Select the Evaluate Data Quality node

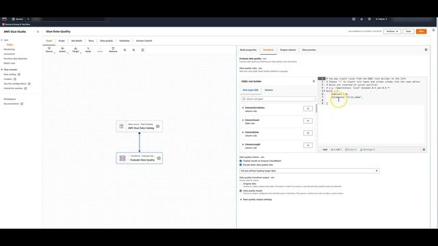pyautogui.click(x=140, y=158)
